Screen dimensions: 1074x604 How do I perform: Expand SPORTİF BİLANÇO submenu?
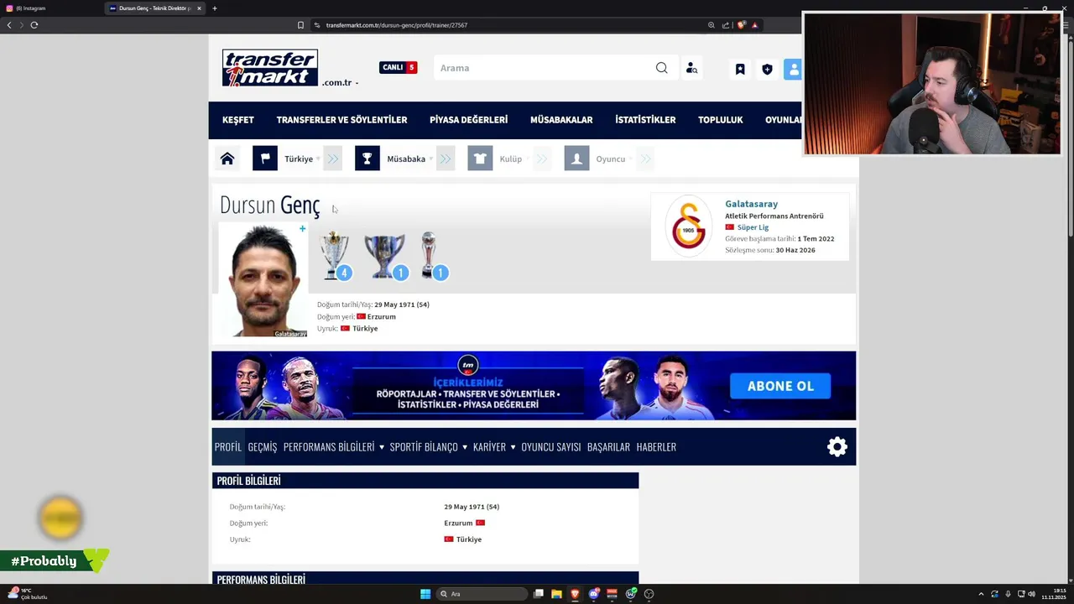pos(428,447)
